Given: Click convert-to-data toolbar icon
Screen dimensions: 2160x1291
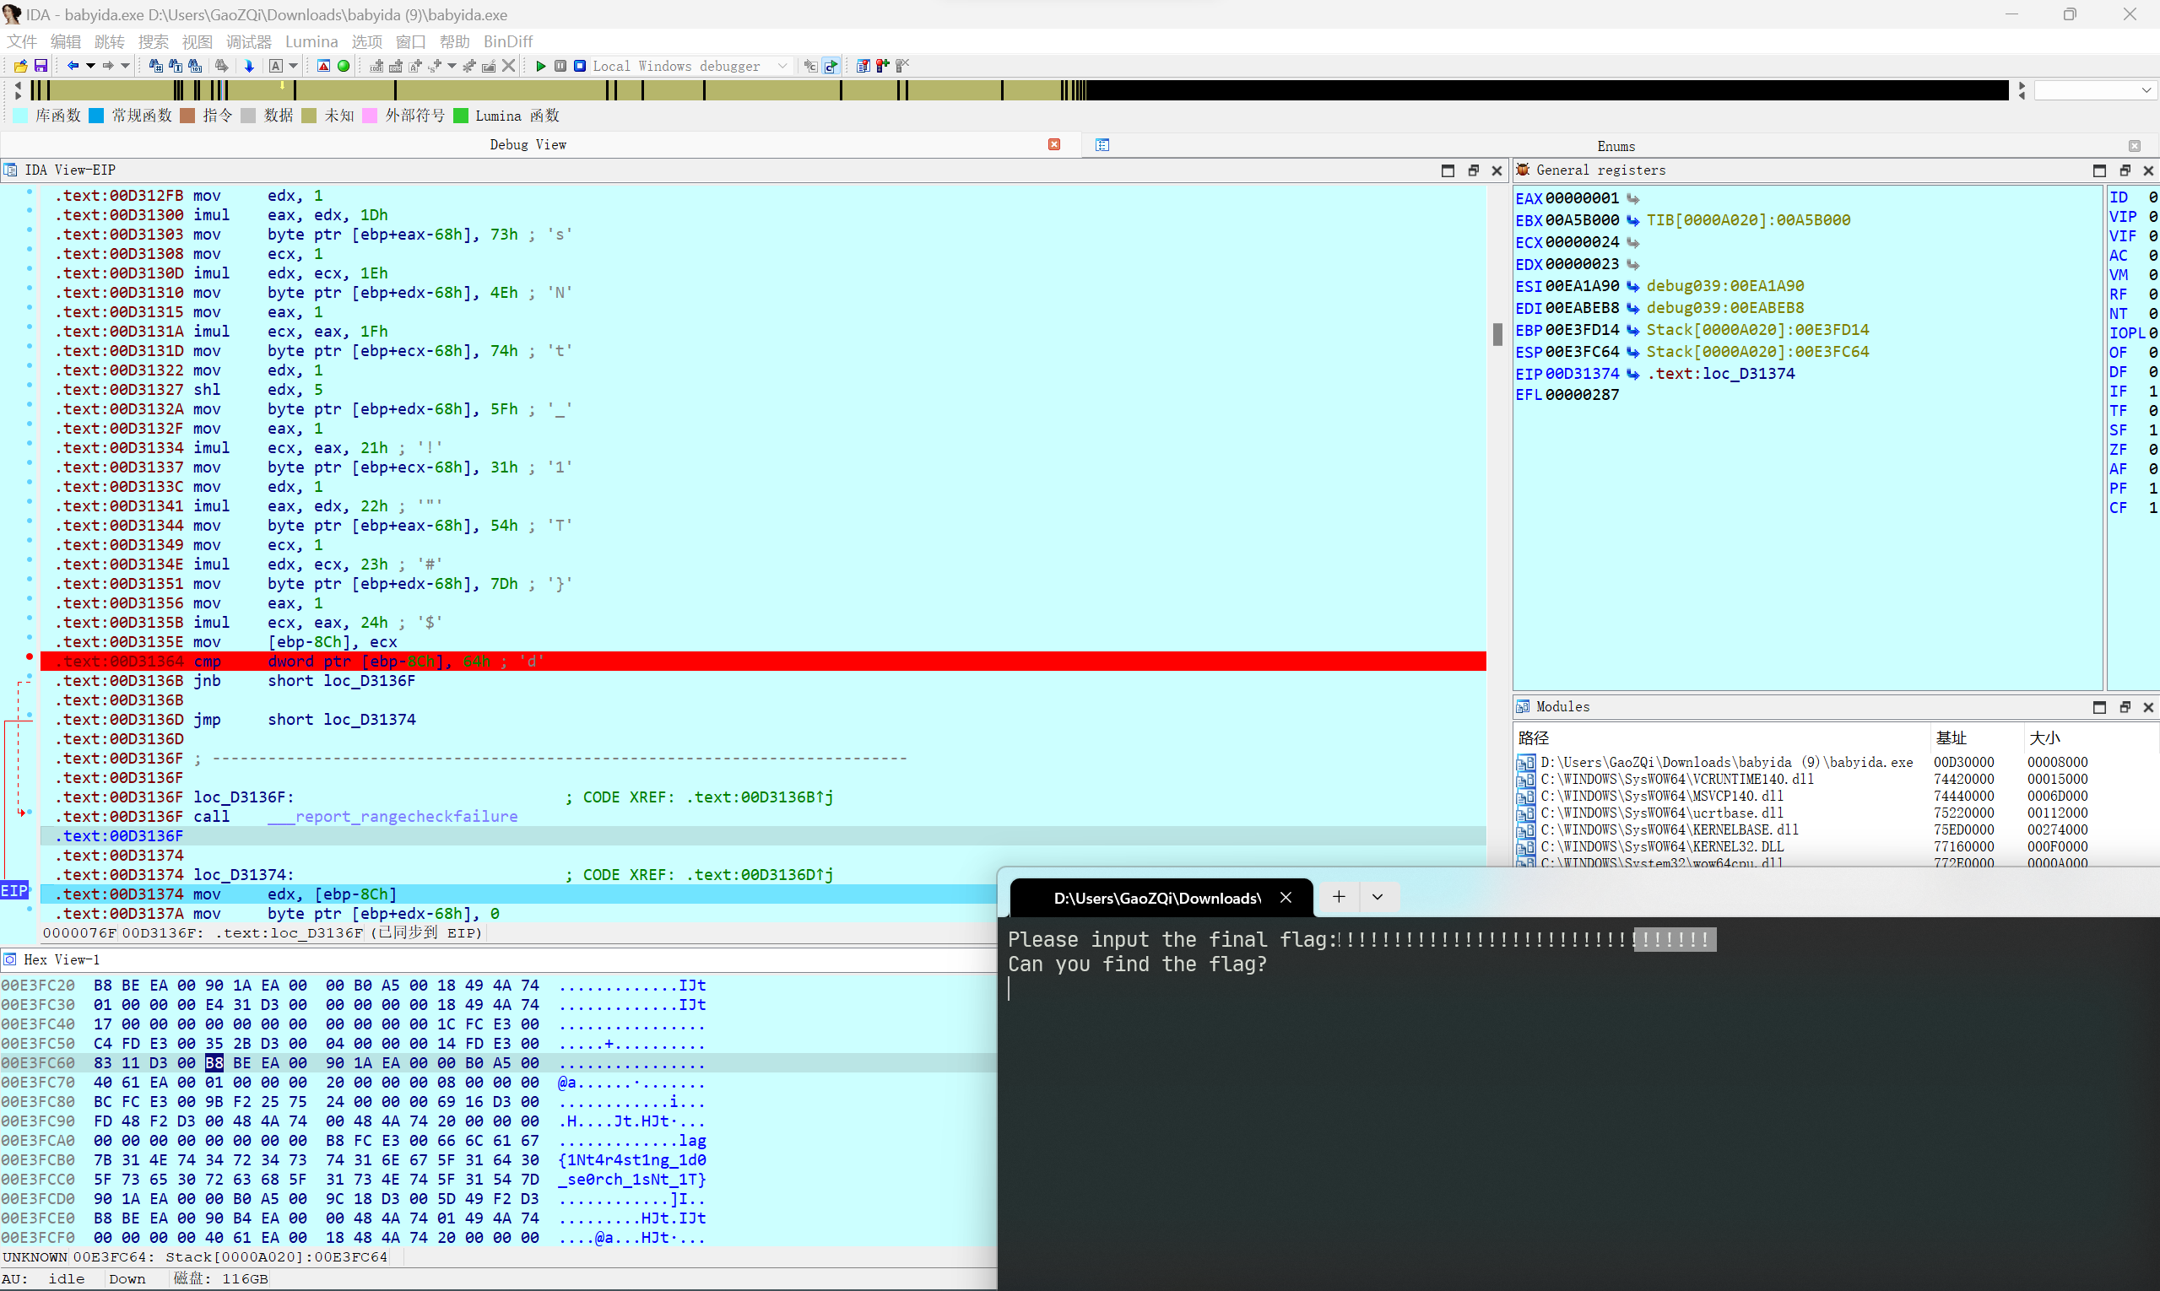Looking at the screenshot, I should coord(396,66).
